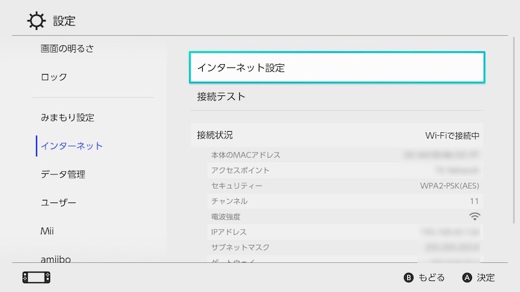
Task: Open データ管理 data management
Action: 63,174
